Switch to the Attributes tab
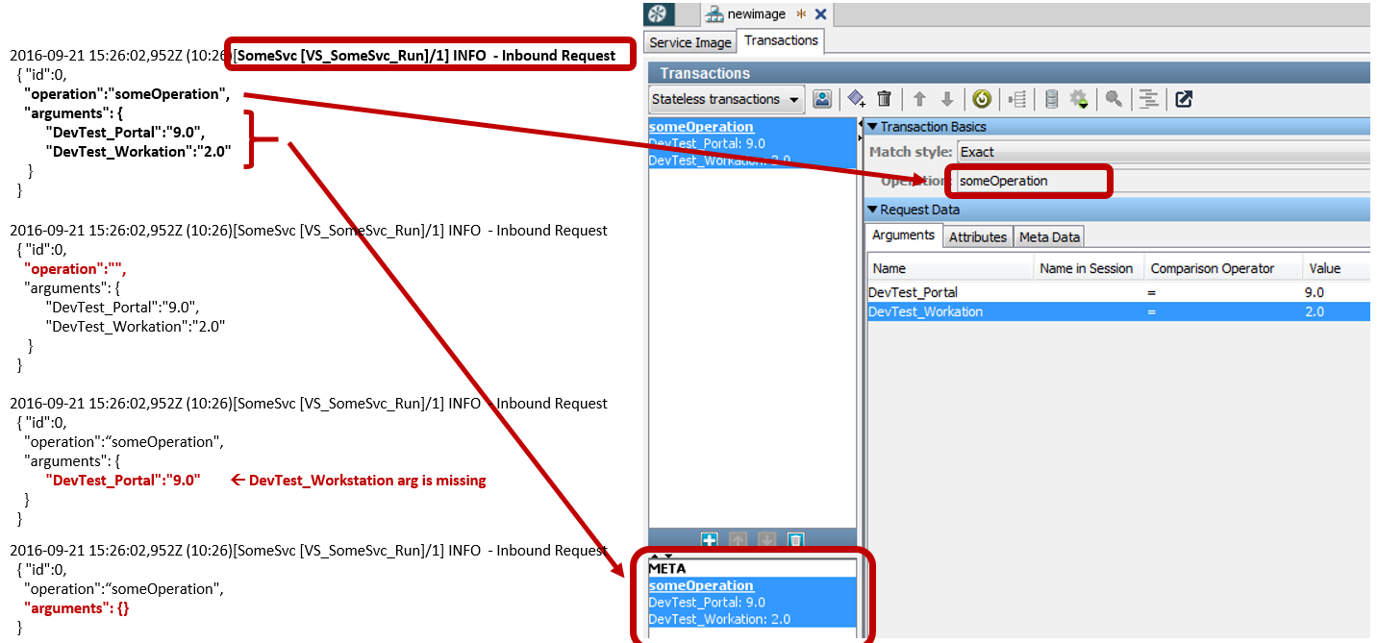Viewport: 1378px width, 643px height. 978,237
